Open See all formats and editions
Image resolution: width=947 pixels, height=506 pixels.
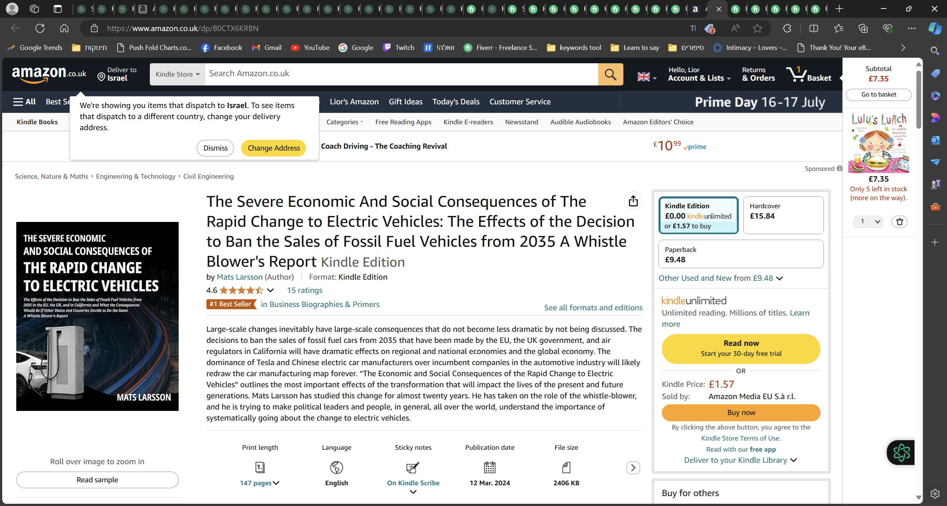(x=593, y=308)
